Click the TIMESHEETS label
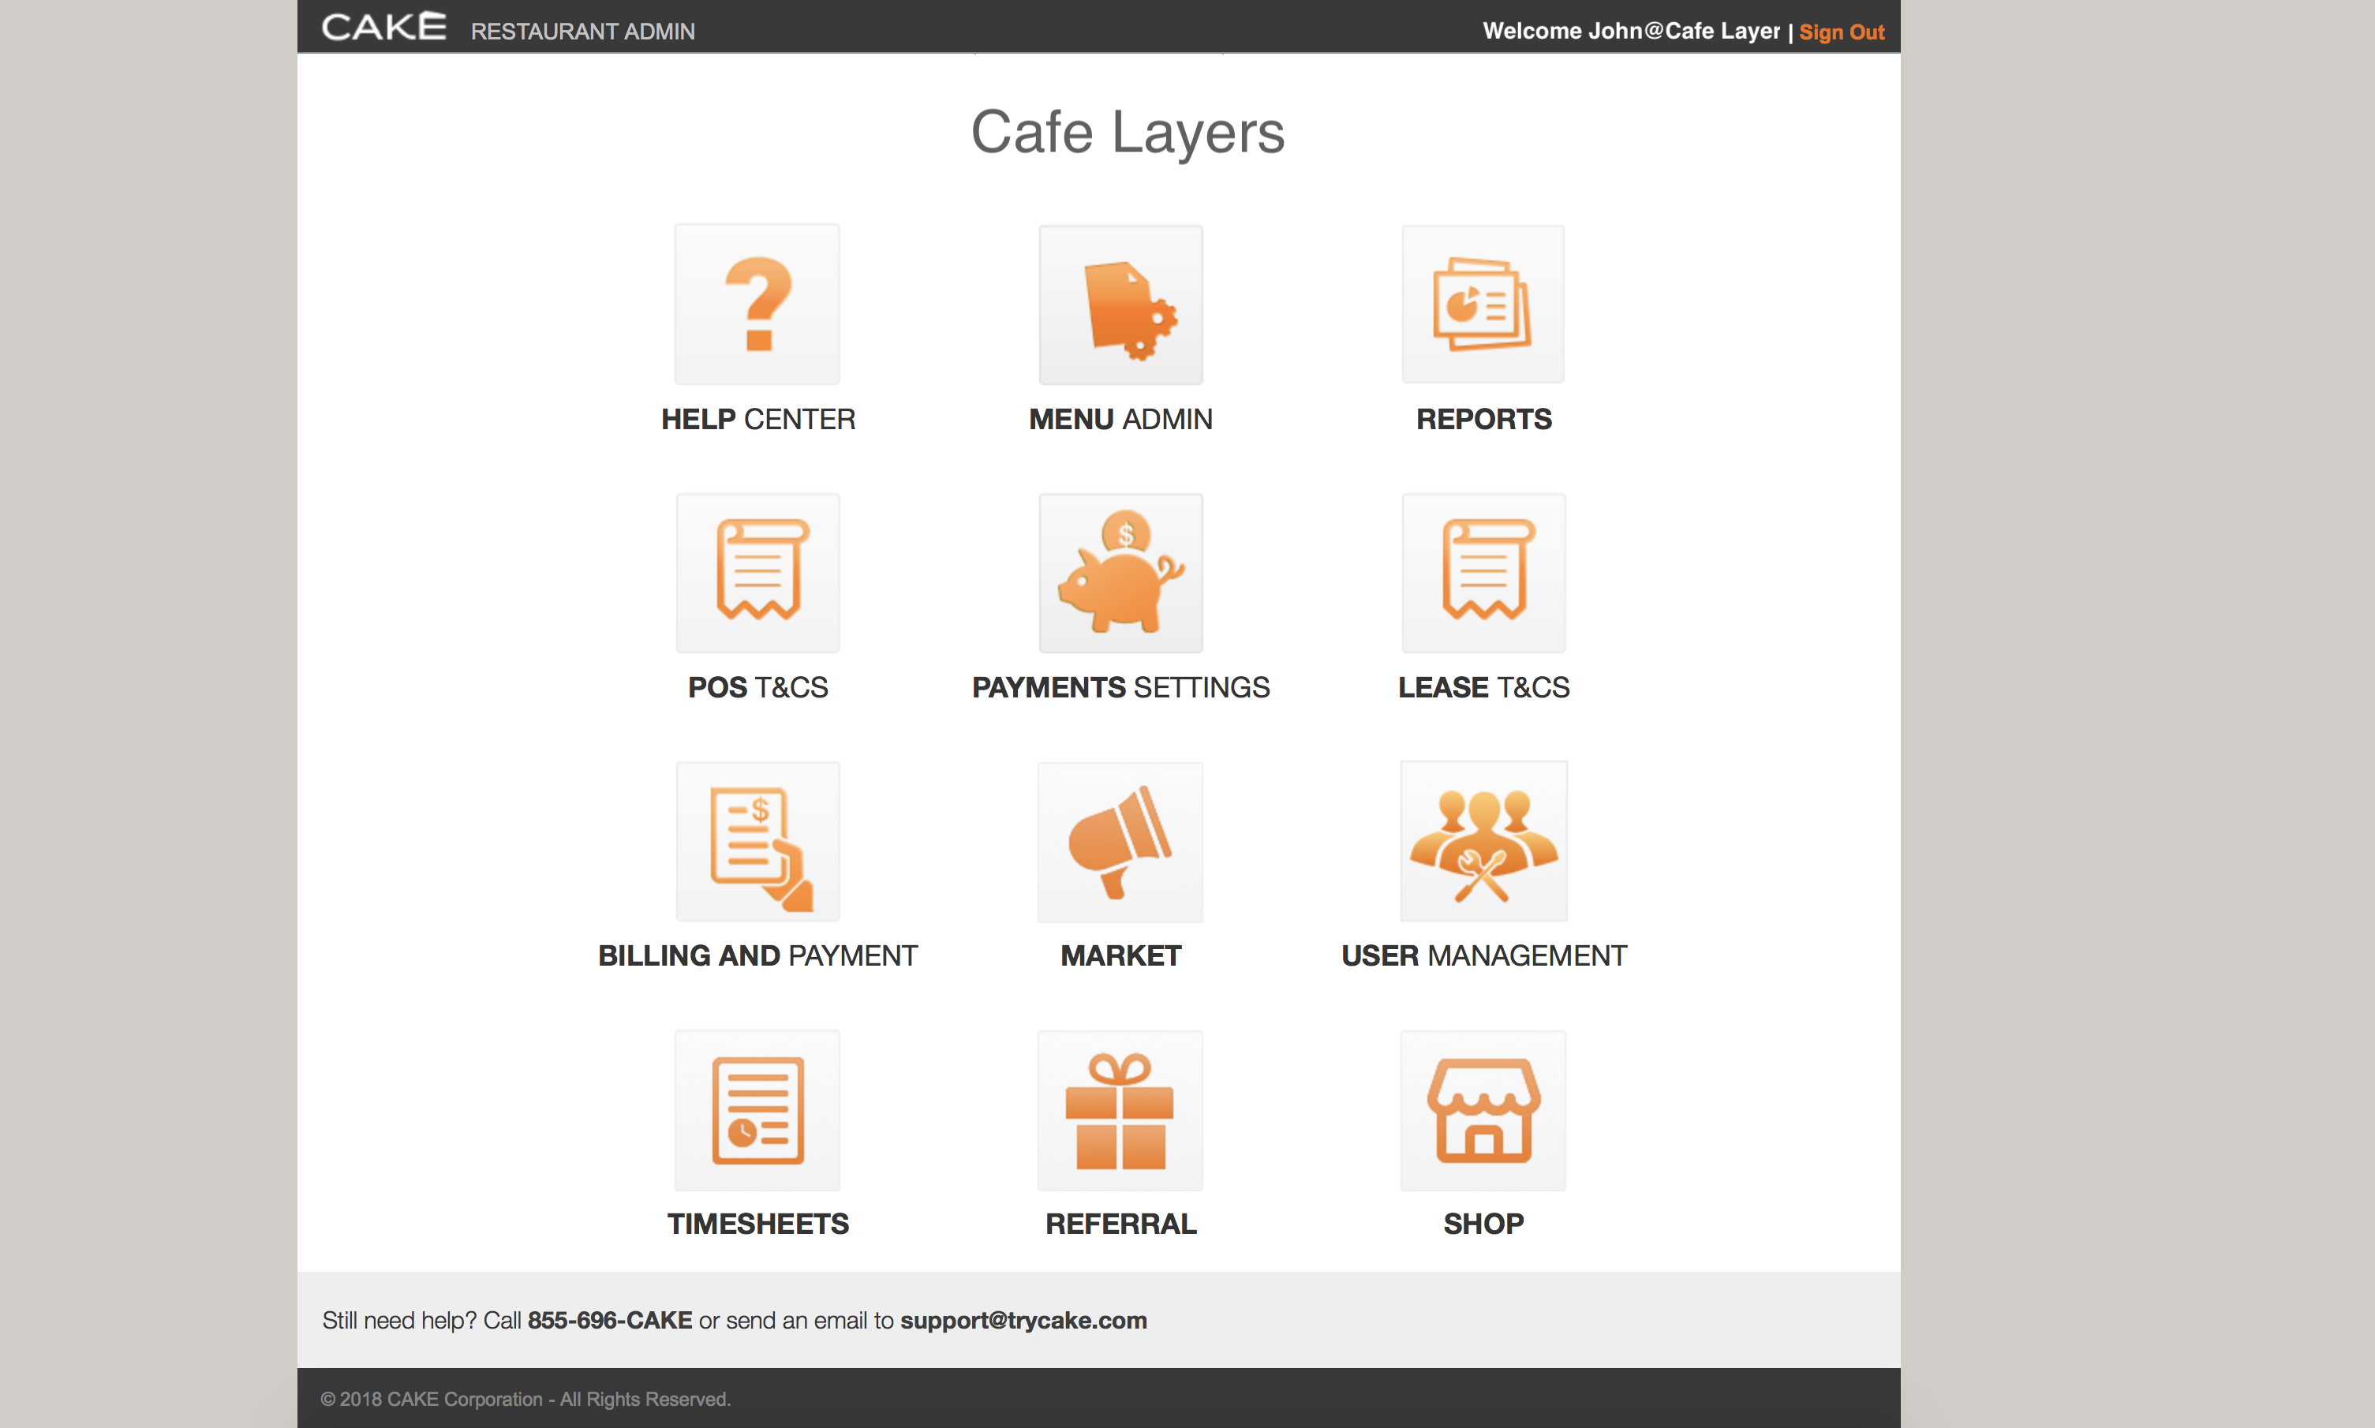The height and width of the screenshot is (1428, 2375). click(x=757, y=1224)
